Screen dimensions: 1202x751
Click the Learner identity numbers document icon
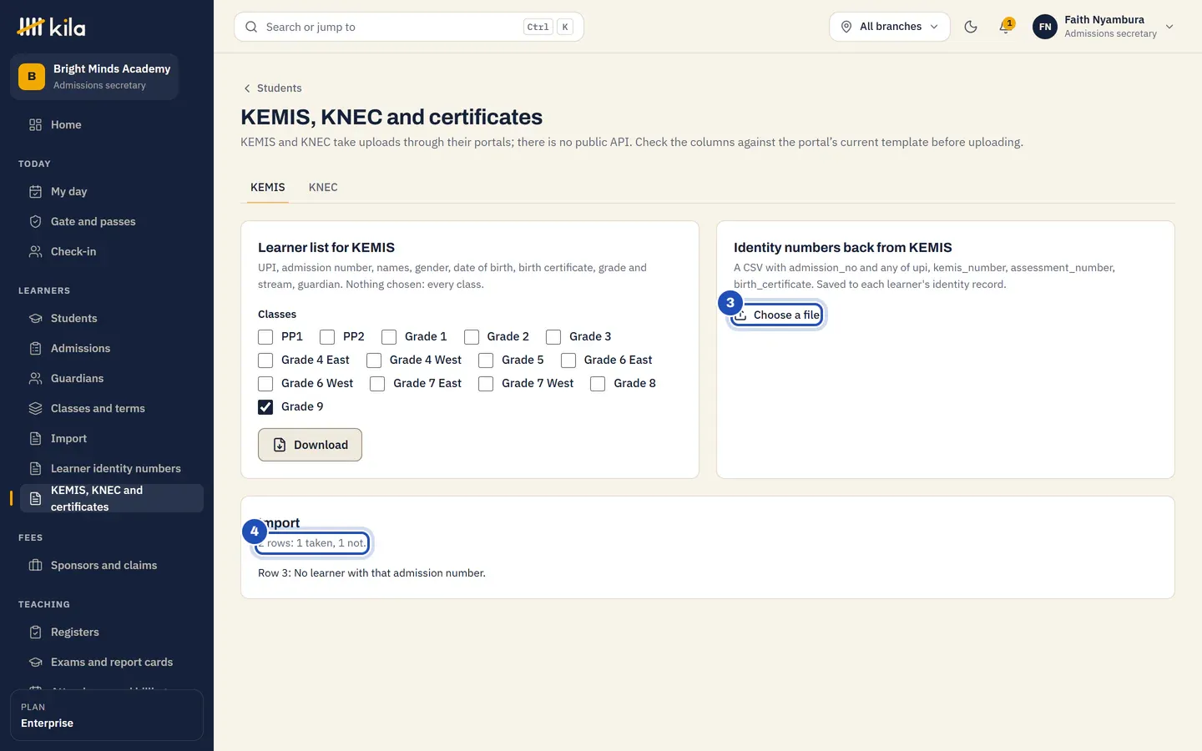[x=35, y=468]
